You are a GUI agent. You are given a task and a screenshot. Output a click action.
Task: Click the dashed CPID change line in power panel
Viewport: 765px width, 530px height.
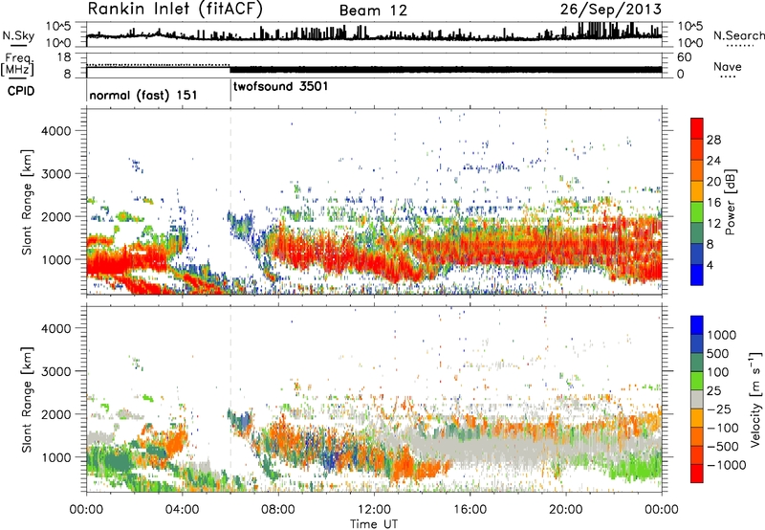(230, 202)
